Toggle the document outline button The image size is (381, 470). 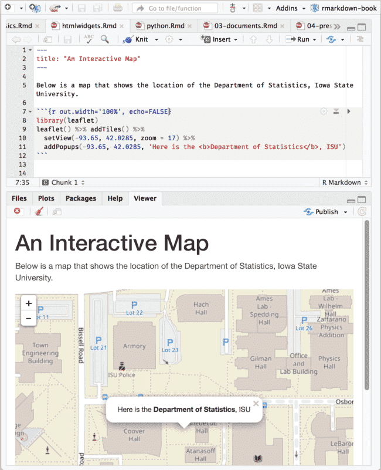(x=360, y=39)
